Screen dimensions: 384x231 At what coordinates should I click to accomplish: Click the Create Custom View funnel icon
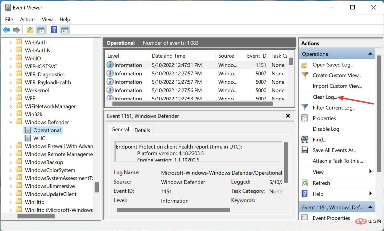click(304, 75)
